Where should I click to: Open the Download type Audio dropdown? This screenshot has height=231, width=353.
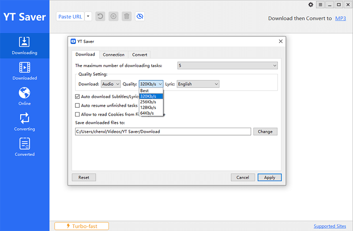110,84
